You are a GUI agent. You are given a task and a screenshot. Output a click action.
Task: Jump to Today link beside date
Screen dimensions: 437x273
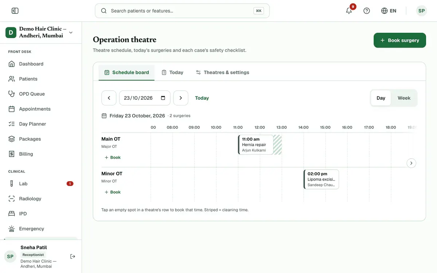click(x=202, y=98)
